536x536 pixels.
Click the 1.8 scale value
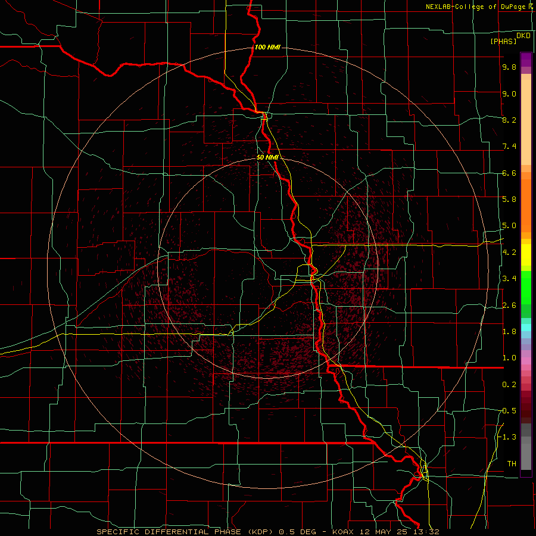click(x=509, y=331)
